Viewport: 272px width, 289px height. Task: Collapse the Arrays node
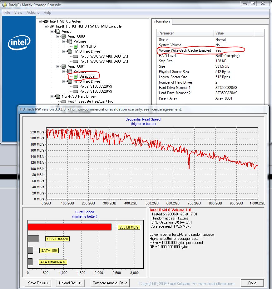click(x=52, y=31)
